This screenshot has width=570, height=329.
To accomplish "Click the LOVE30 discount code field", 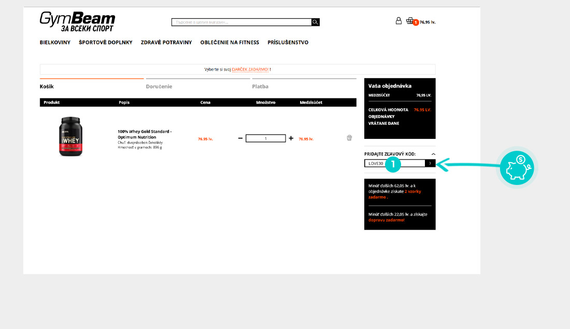I will click(x=394, y=163).
